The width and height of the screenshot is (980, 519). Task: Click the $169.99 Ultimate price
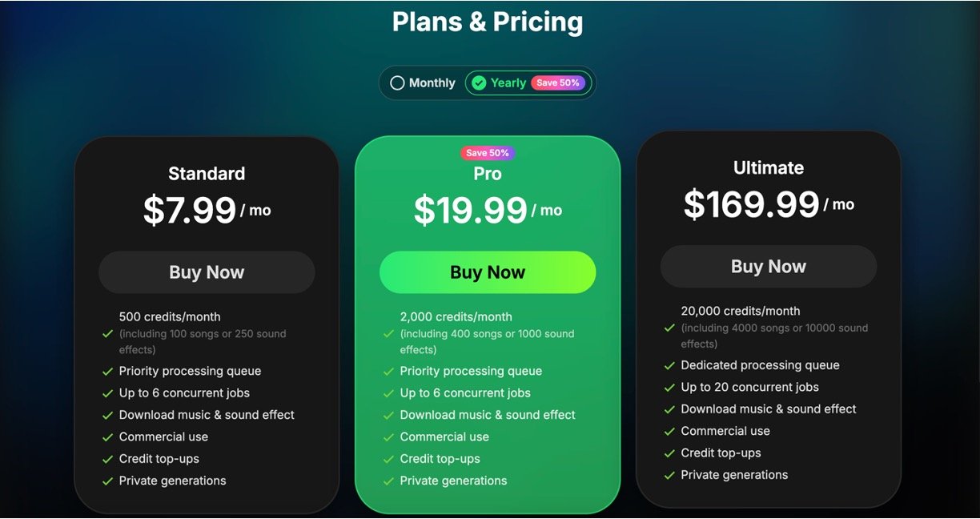coord(751,205)
